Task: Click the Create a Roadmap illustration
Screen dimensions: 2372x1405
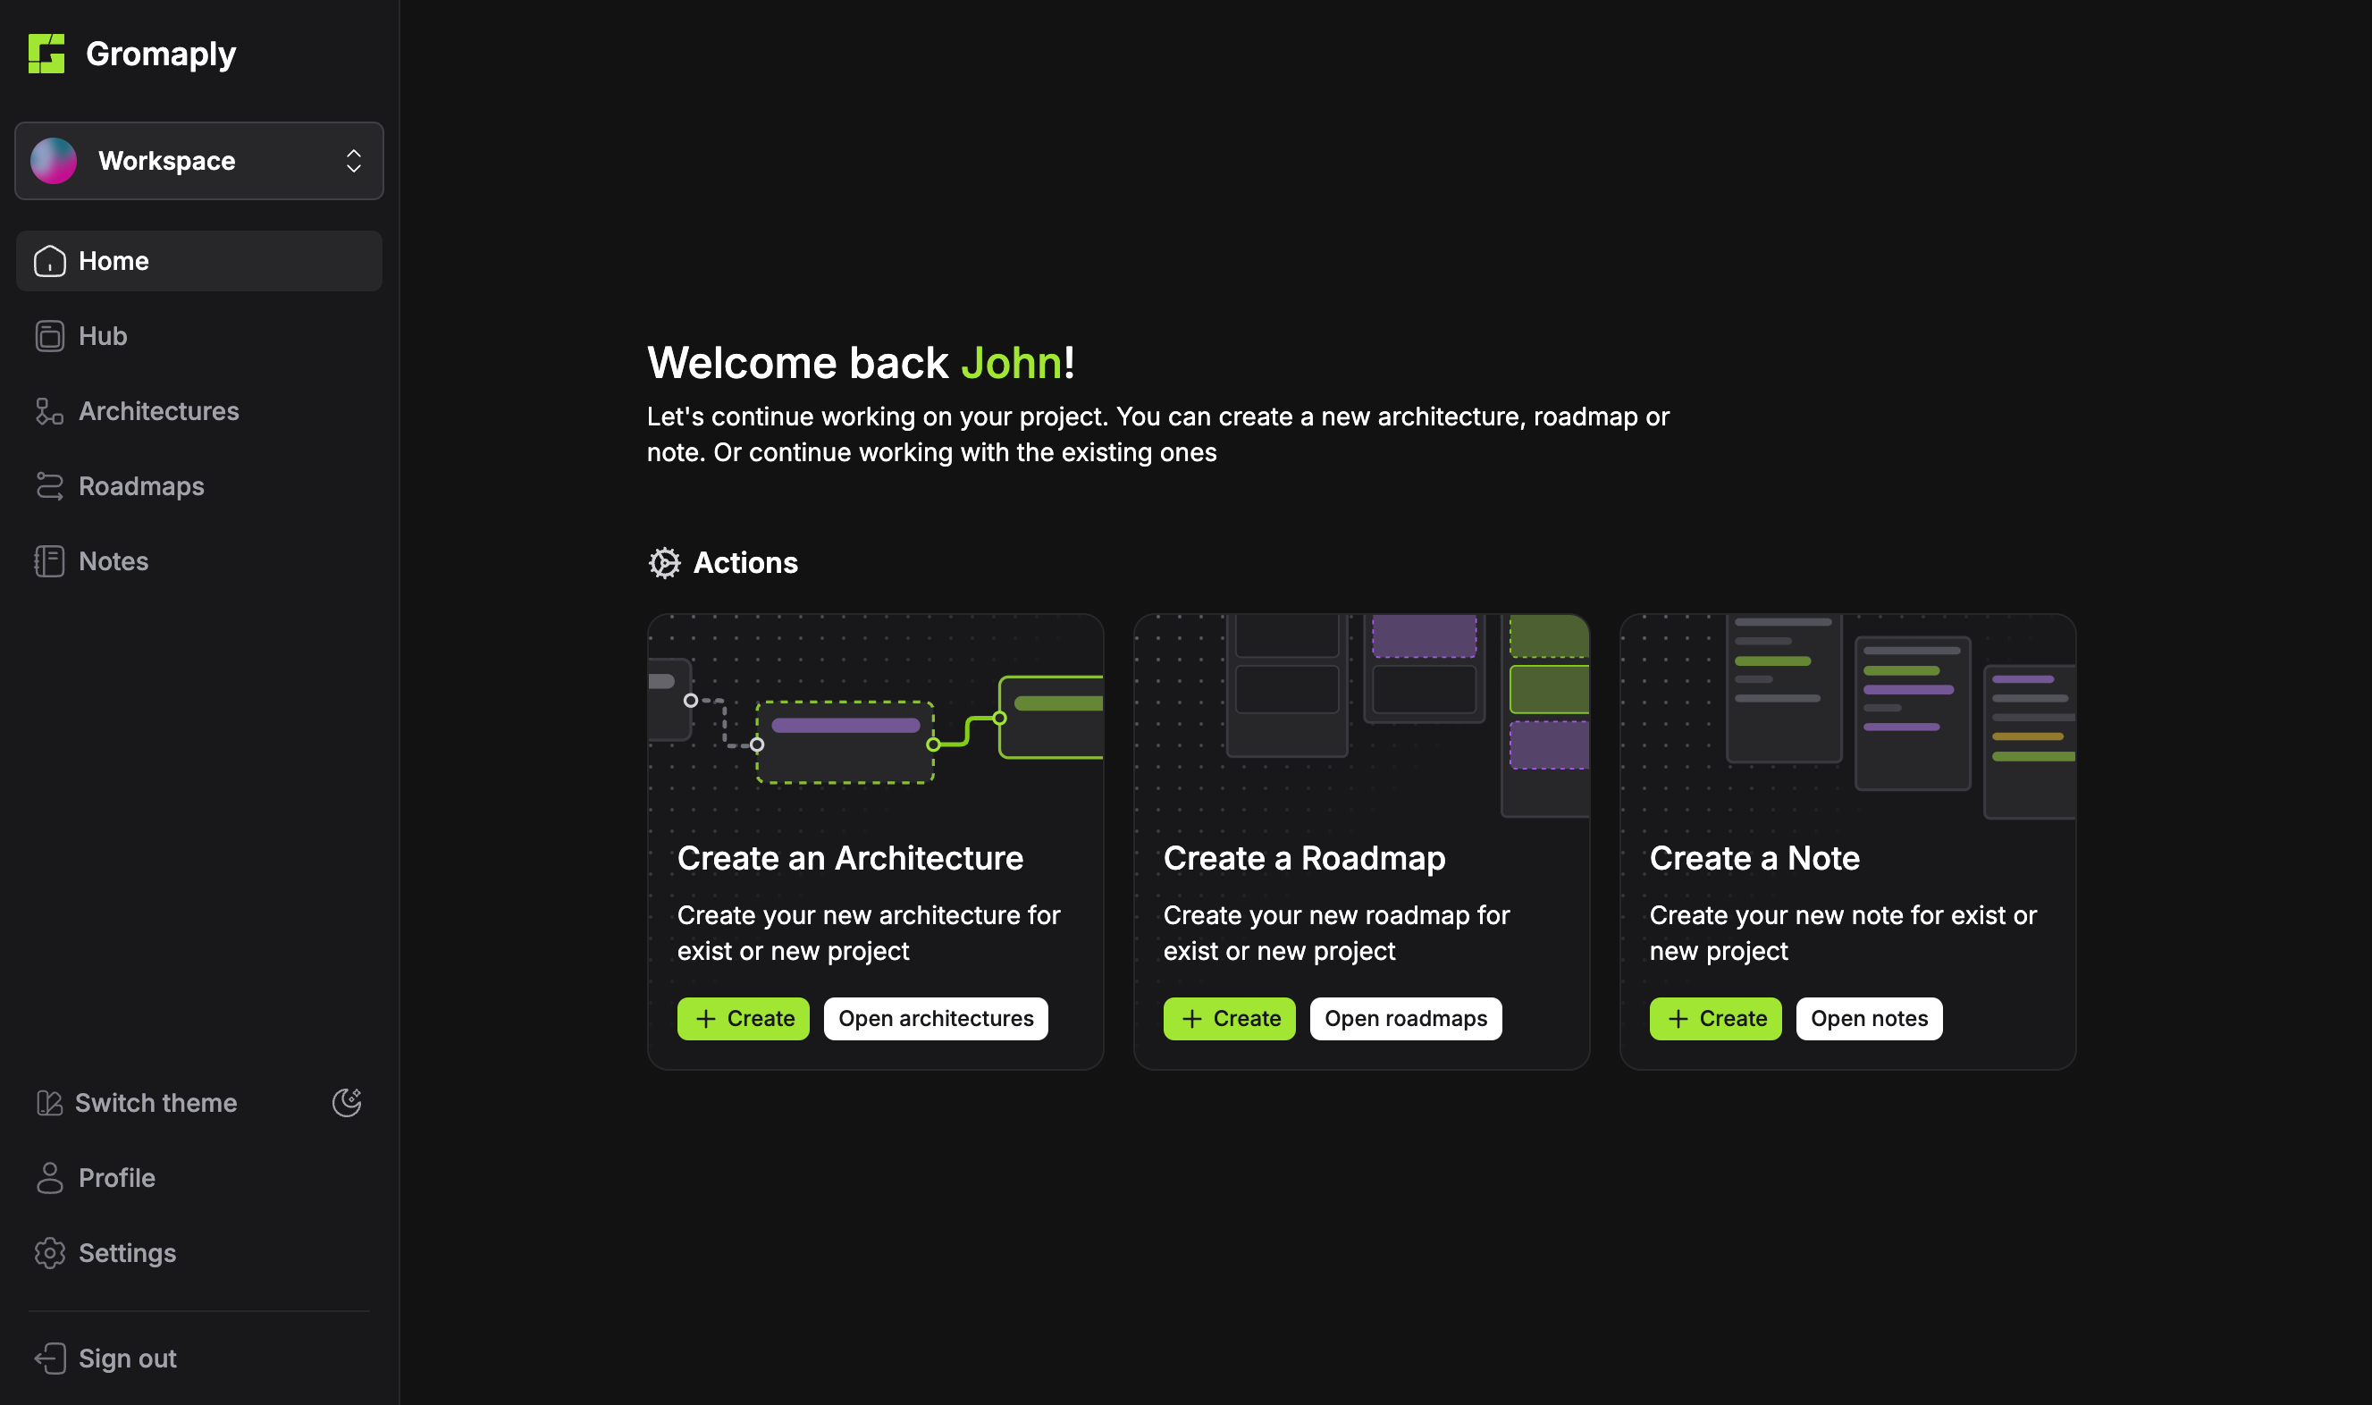Action: (x=1361, y=716)
